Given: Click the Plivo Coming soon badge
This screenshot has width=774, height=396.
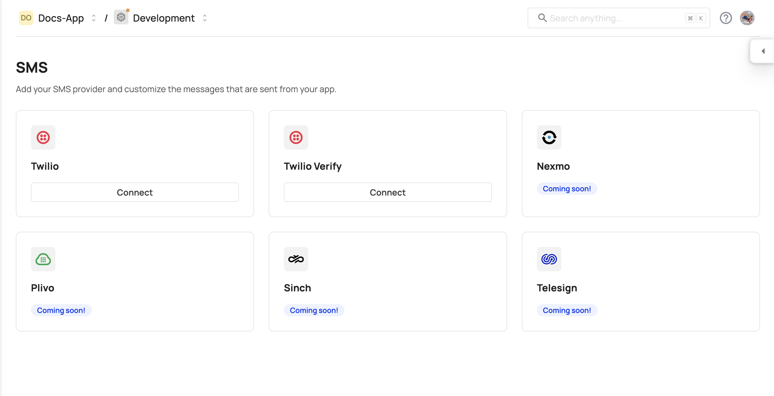Looking at the screenshot, I should [x=61, y=310].
